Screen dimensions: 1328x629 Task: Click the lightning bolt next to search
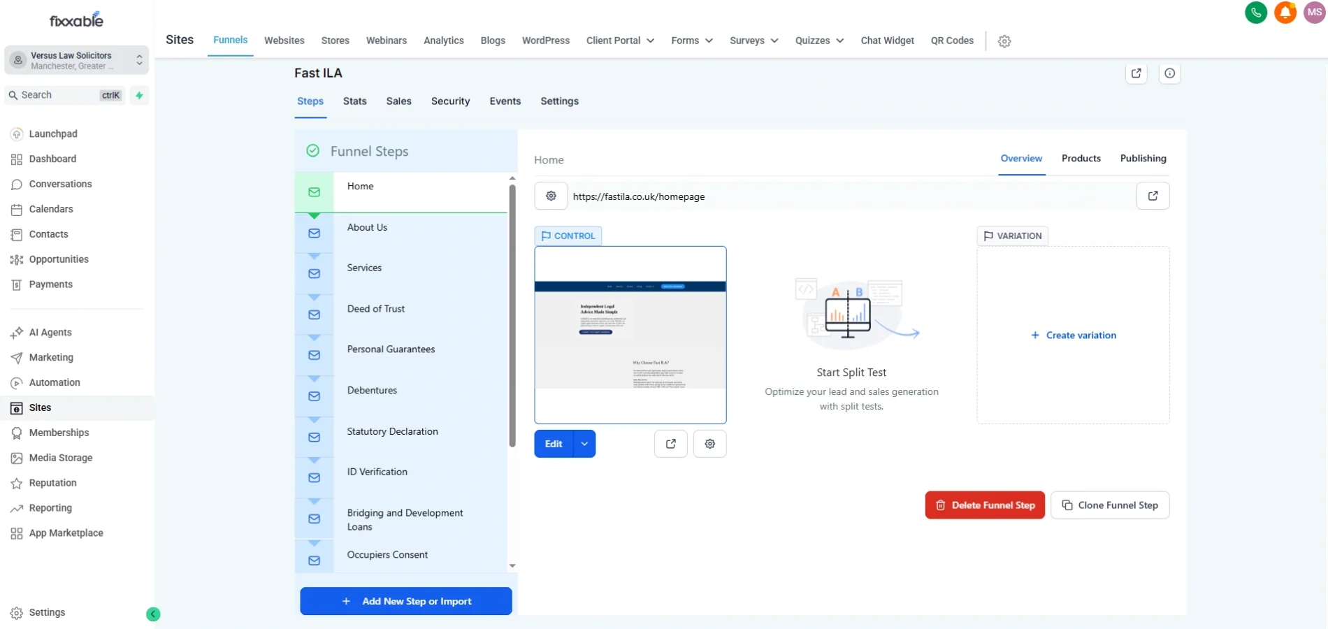(x=138, y=95)
